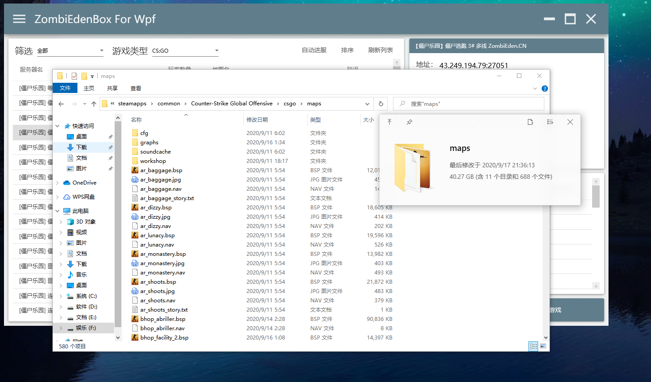Click the new file icon in the maps preview popup
Screen dimensions: 651x382
click(x=530, y=122)
